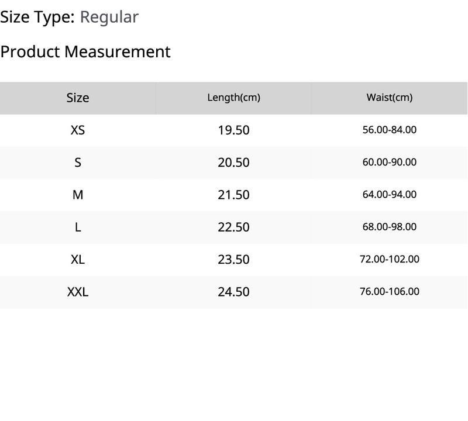This screenshot has width=468, height=421.
Task: Click the 68.00-98.00 waist value
Action: point(390,227)
